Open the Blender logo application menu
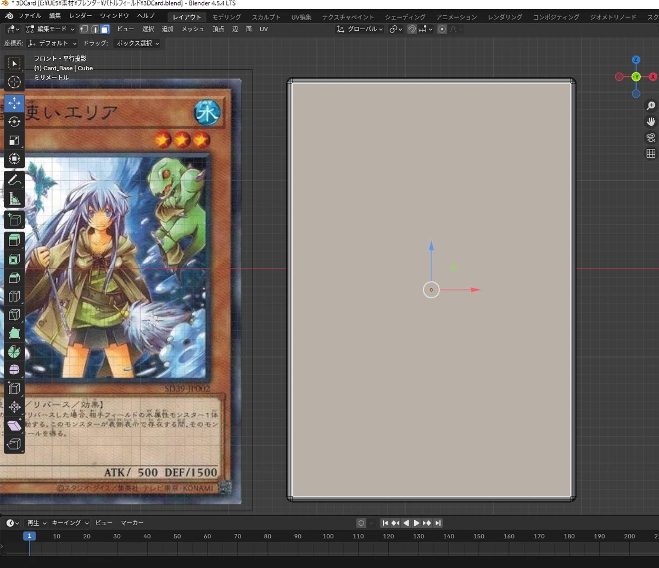 [10, 16]
